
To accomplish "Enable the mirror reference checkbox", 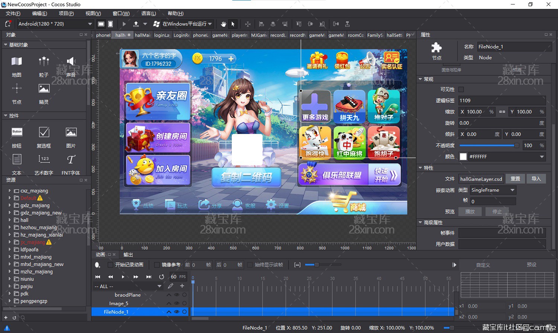I will point(157,265).
